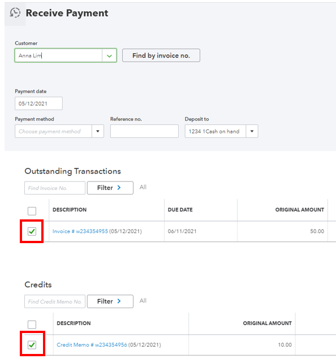336x363 pixels.
Task: Open Invoice # w234354955 link
Action: 80,231
